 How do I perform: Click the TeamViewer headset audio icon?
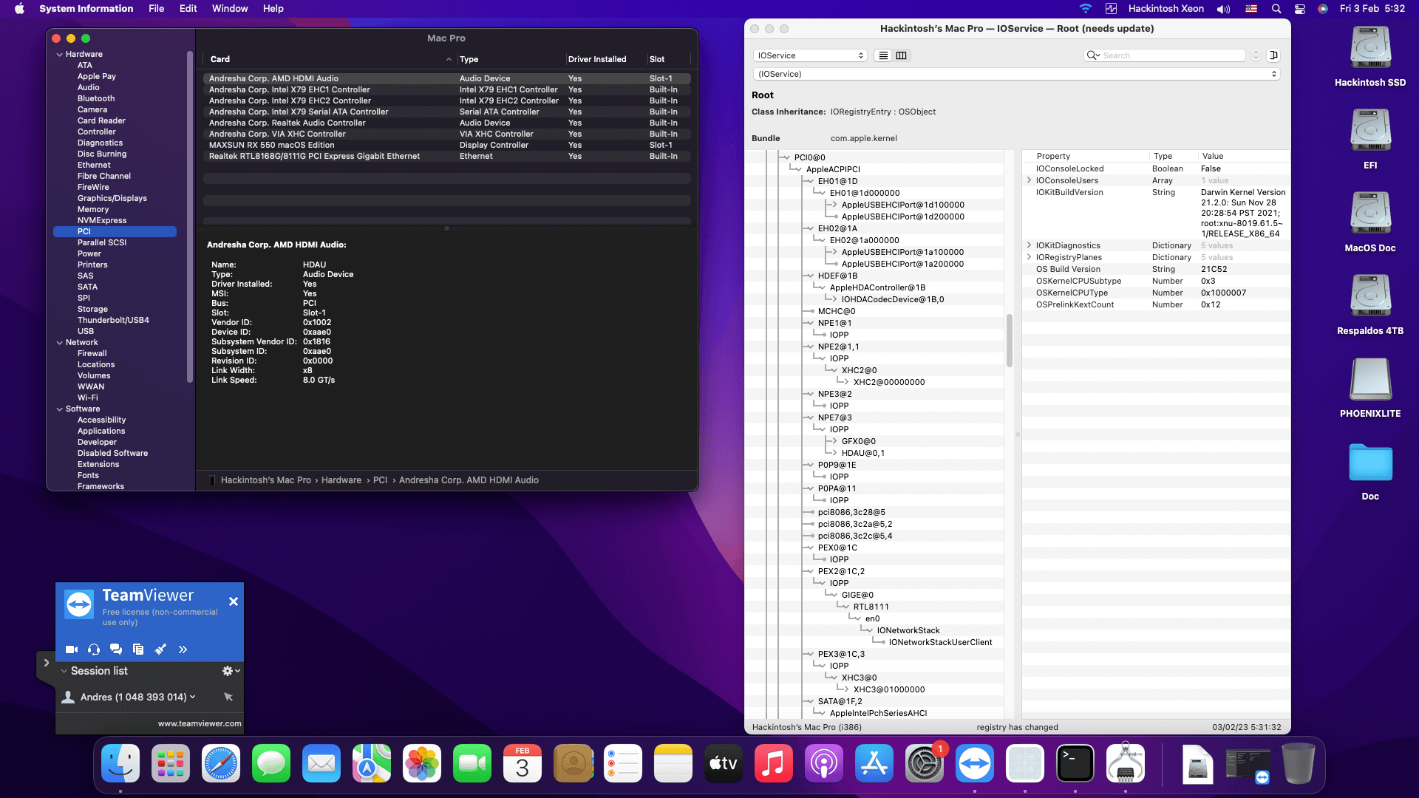point(94,649)
